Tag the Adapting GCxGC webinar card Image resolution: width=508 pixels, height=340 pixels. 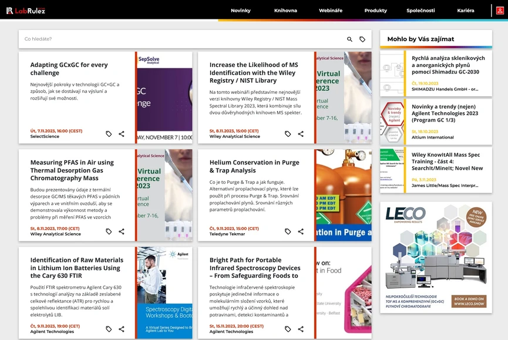109,134
